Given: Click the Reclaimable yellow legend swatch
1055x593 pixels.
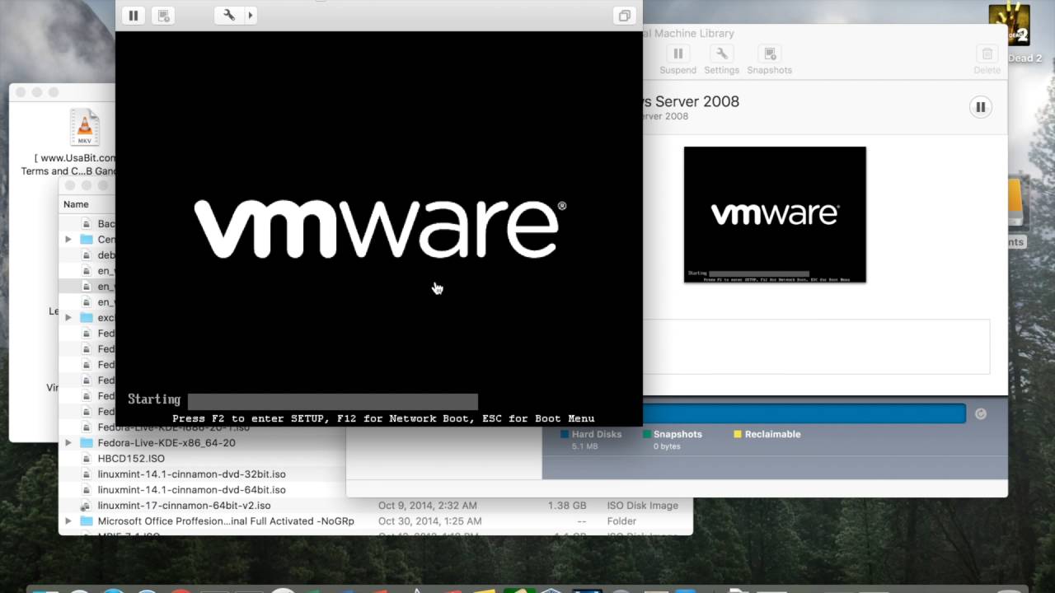Looking at the screenshot, I should pos(738,434).
